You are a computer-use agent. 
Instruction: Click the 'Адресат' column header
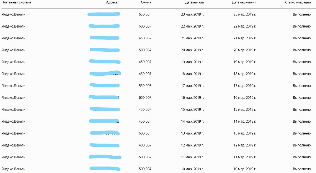[x=112, y=2]
